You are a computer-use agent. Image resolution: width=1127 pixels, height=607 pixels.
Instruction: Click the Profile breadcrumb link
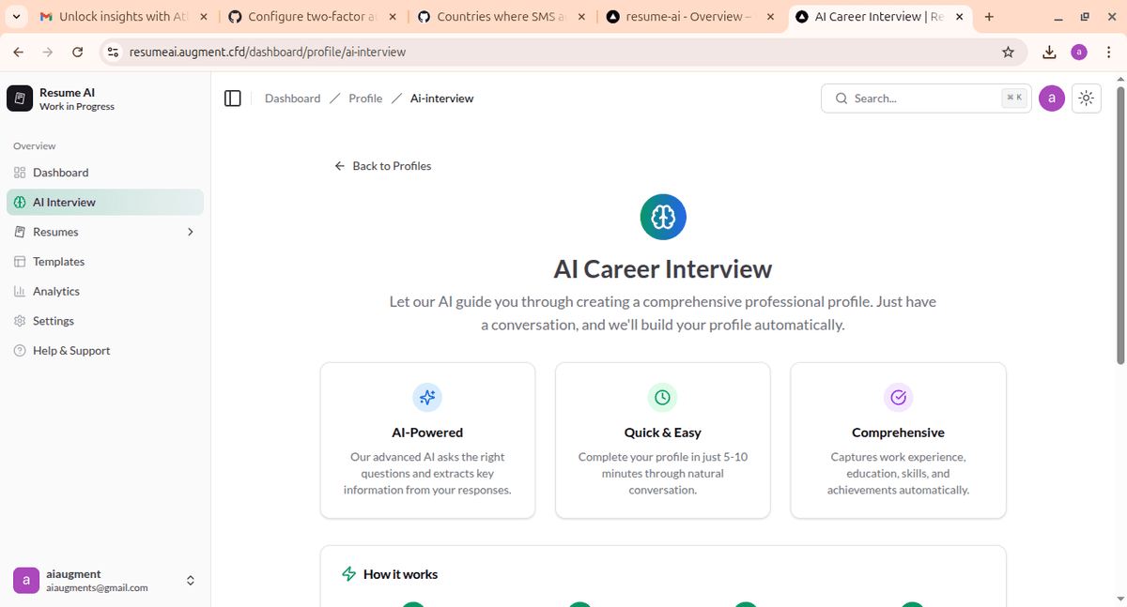[365, 99]
